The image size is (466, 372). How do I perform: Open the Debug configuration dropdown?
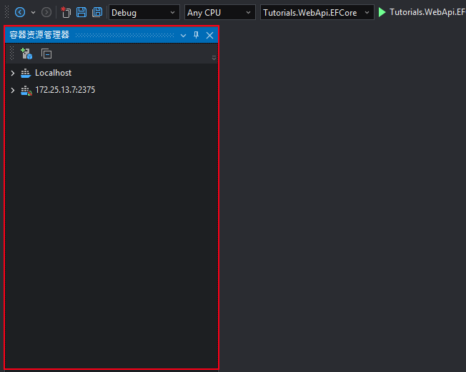144,12
